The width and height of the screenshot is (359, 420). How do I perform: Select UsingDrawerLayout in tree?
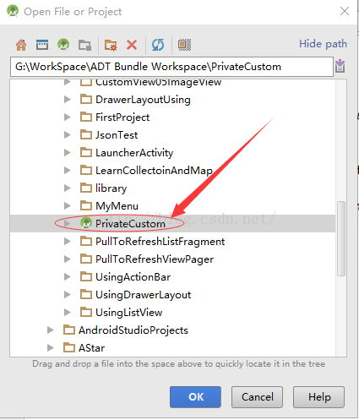point(143,295)
